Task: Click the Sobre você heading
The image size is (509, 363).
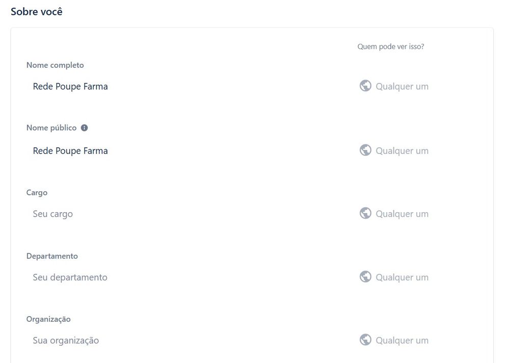Action: point(36,12)
